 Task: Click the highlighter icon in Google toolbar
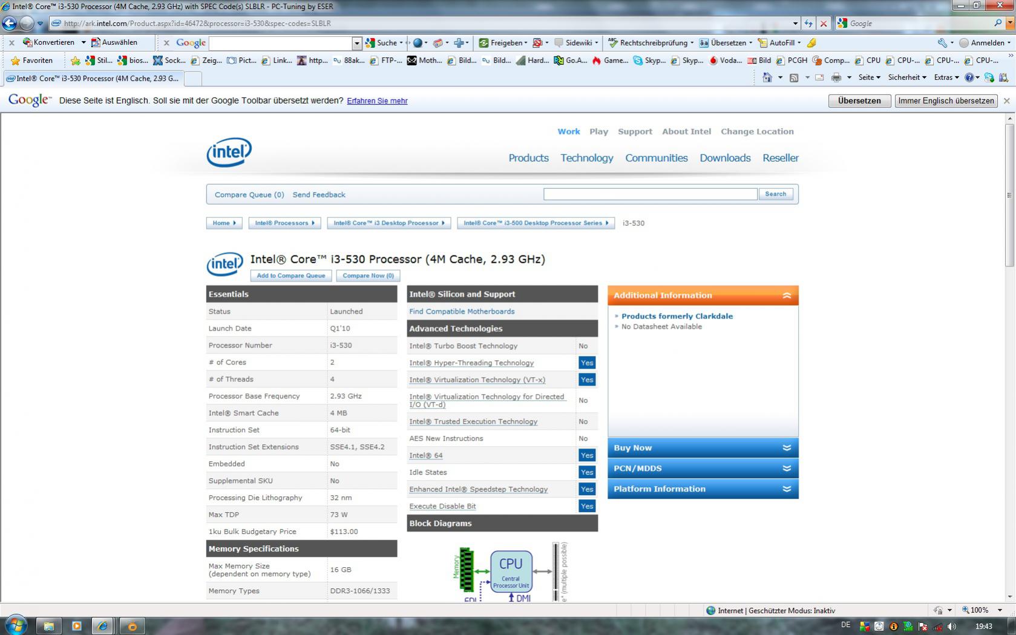(x=811, y=43)
